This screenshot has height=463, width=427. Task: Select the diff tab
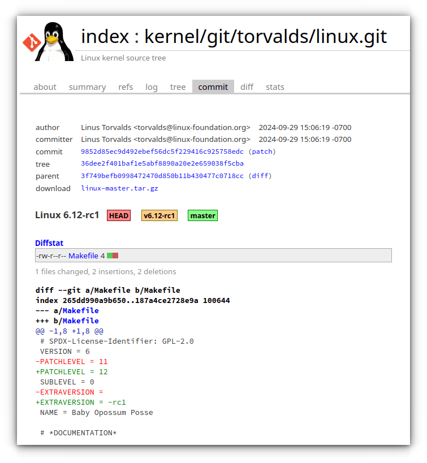[247, 87]
